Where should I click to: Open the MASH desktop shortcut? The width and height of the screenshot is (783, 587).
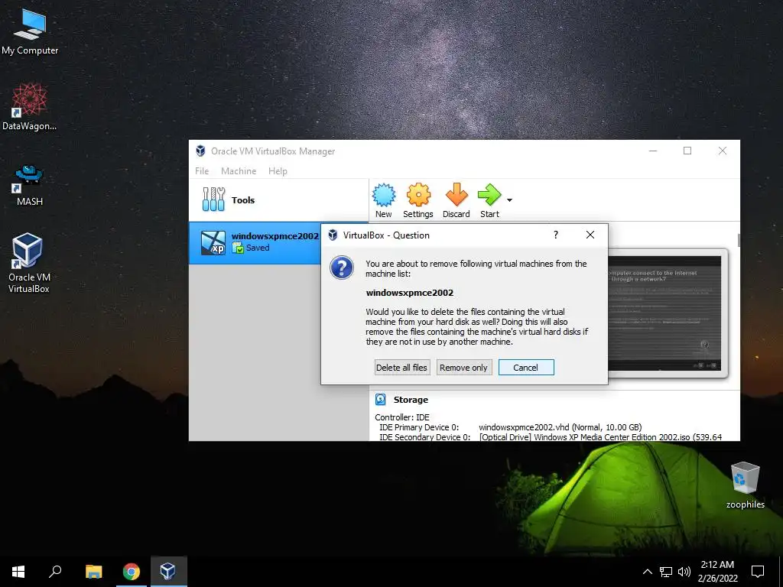[x=30, y=185]
